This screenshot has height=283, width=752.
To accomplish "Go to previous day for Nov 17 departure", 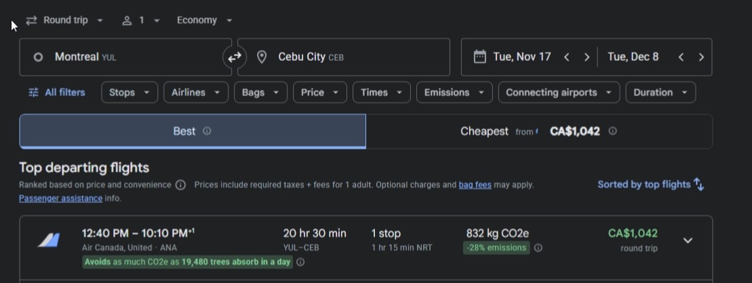I will pyautogui.click(x=566, y=57).
